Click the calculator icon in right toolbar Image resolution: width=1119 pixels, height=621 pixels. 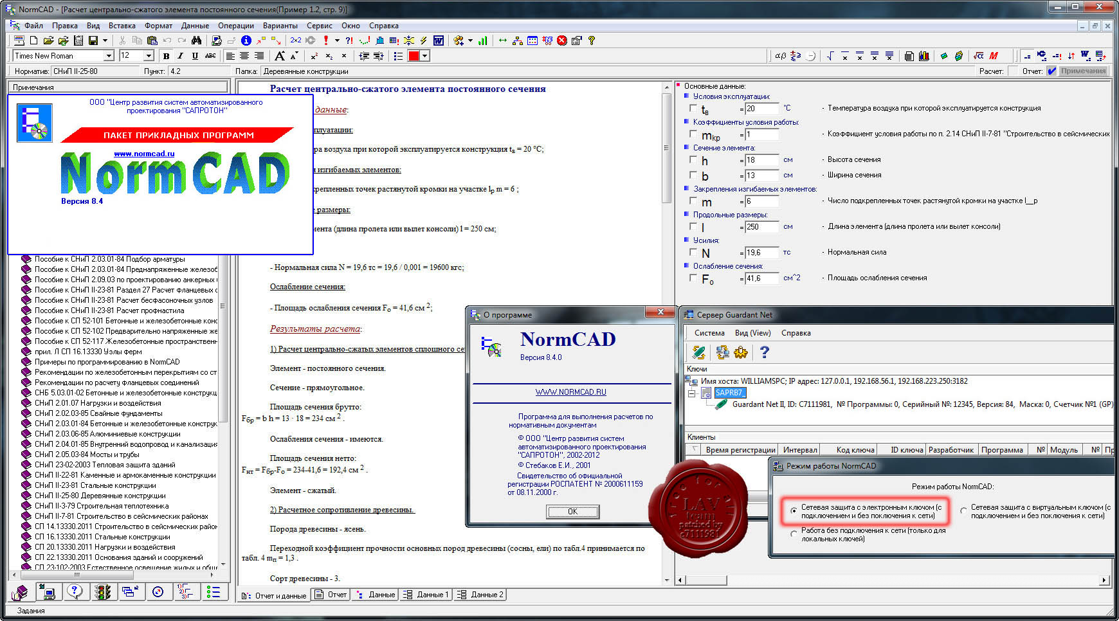tap(909, 56)
